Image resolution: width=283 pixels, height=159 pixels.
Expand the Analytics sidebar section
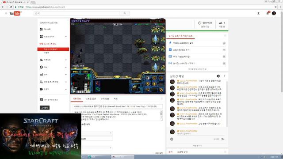point(66,75)
